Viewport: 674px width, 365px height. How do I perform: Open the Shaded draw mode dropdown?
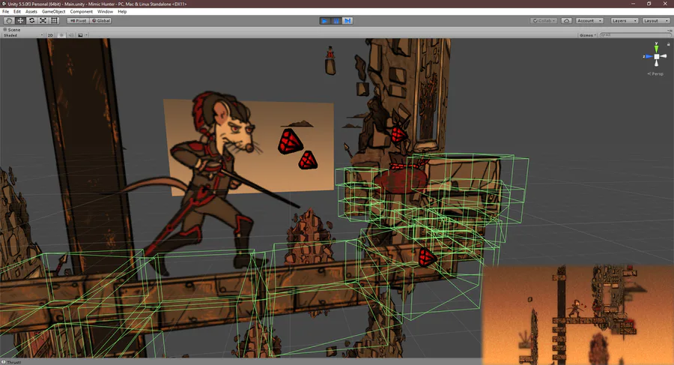[23, 35]
